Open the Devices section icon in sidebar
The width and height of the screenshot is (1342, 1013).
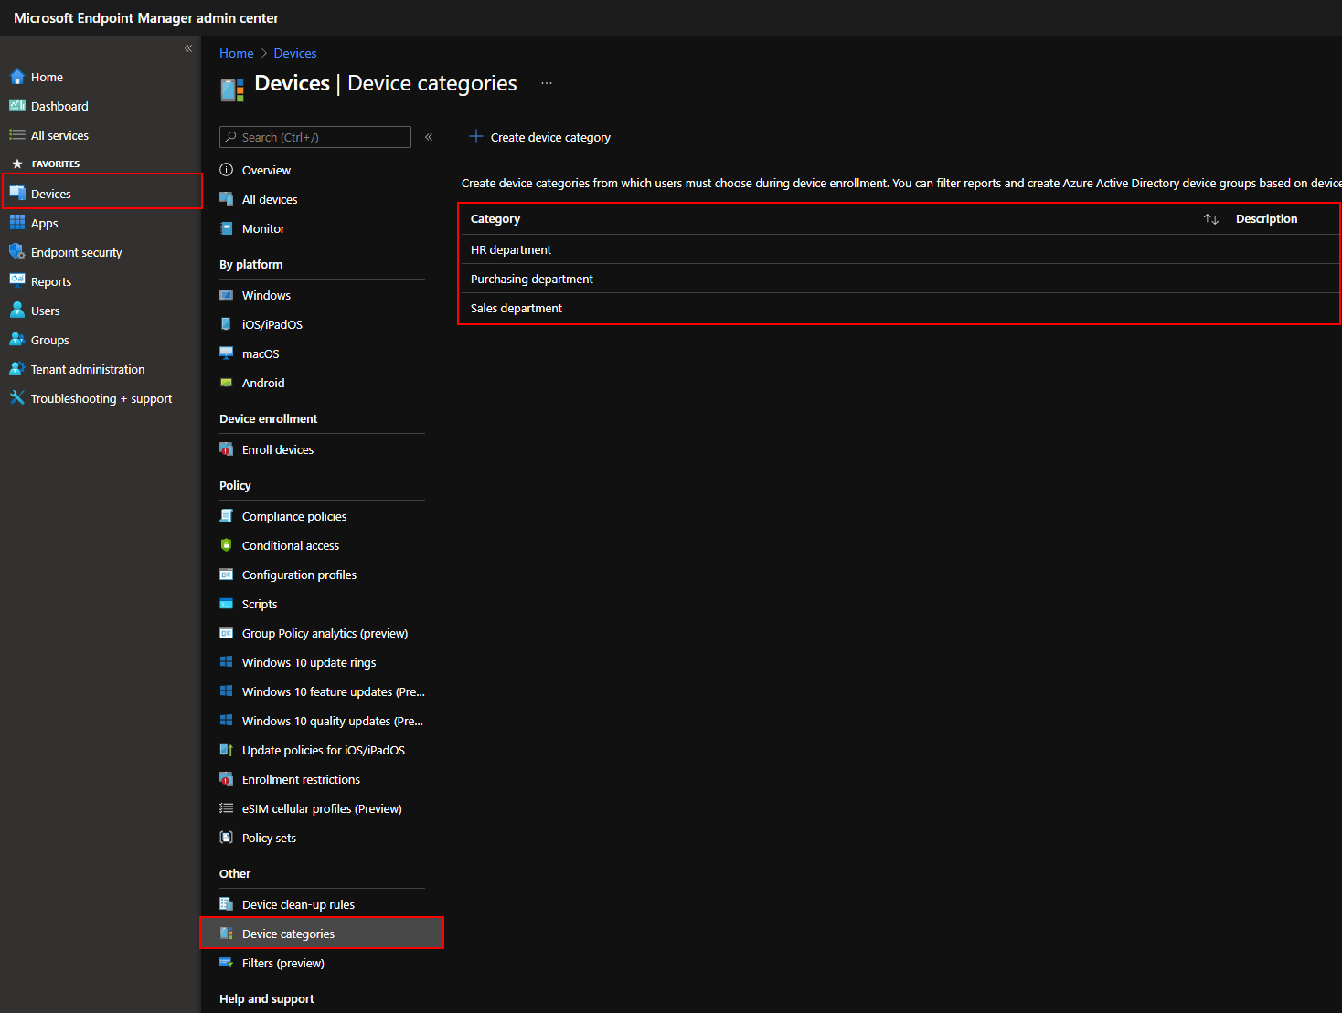(18, 193)
